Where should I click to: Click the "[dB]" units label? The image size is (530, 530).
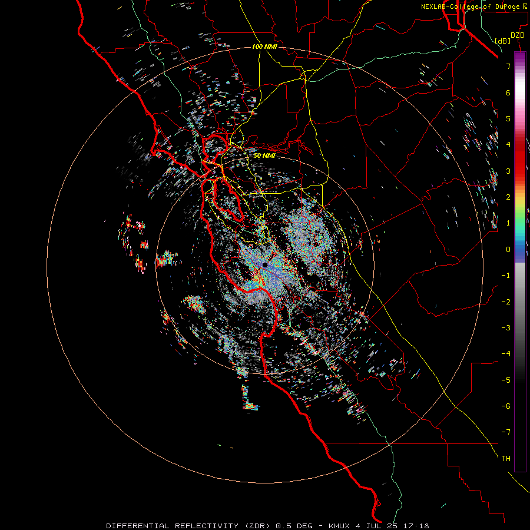(502, 41)
